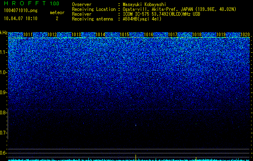253x161 pixels.
Task: Click the 0.8 frequency axis label
Action: click(x=4, y=113)
